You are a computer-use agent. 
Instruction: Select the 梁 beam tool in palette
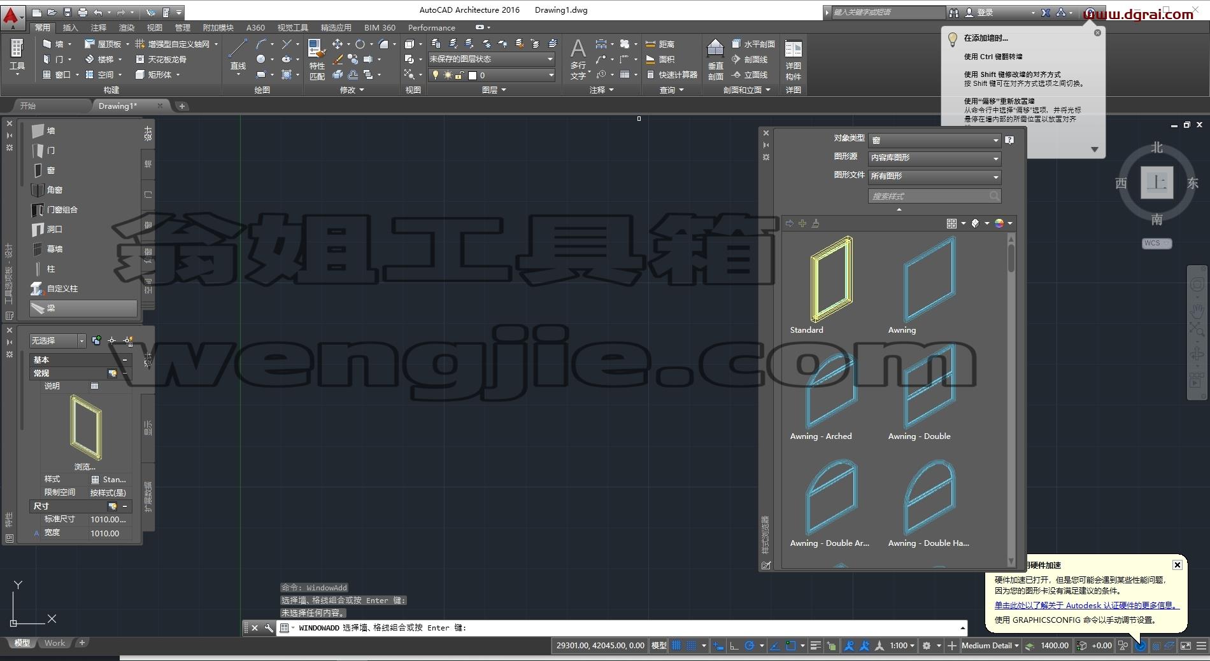83,308
